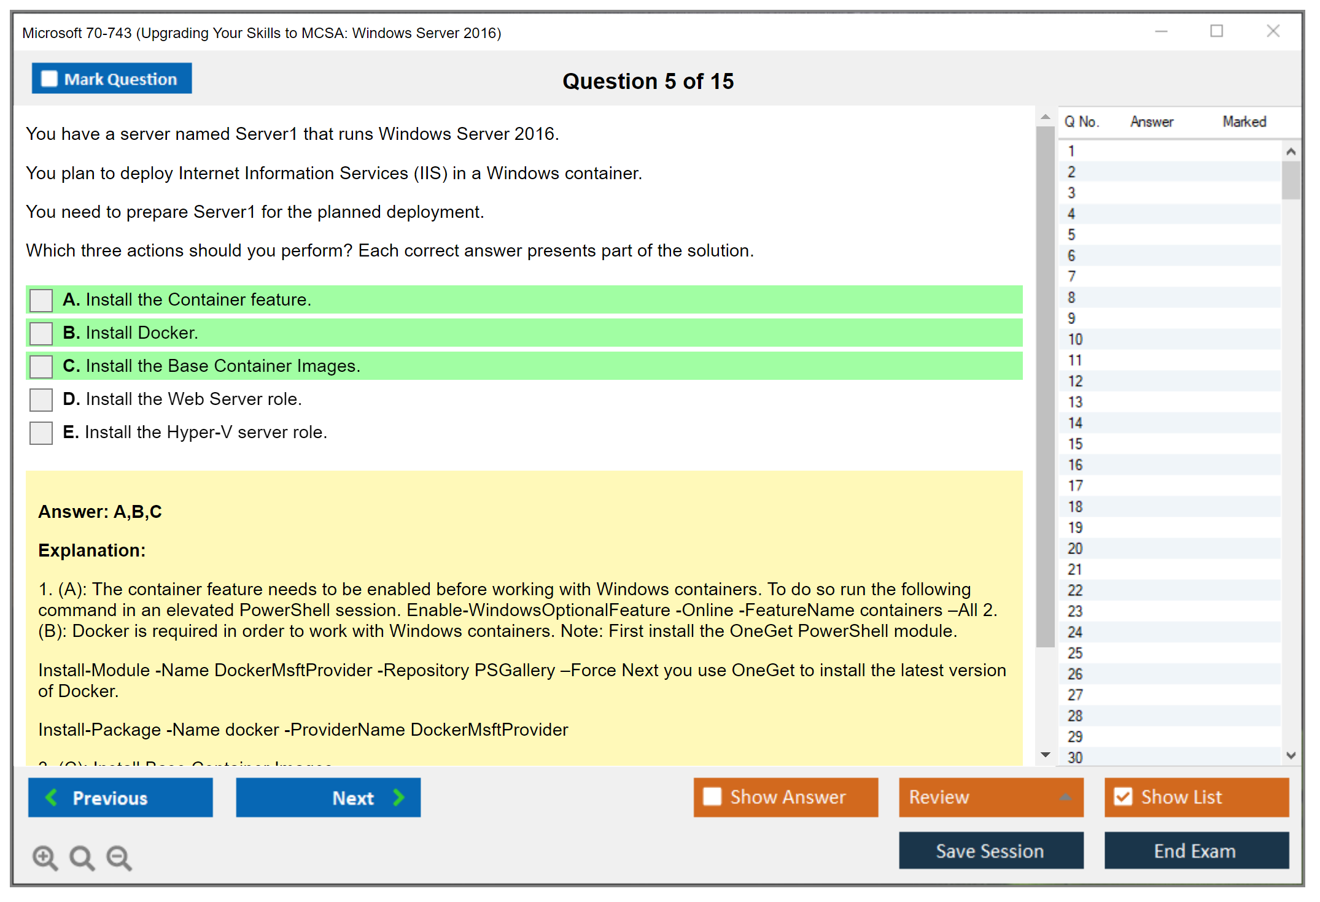Click the End Exam button
Image resolution: width=1320 pixels, height=902 pixels.
1195,850
